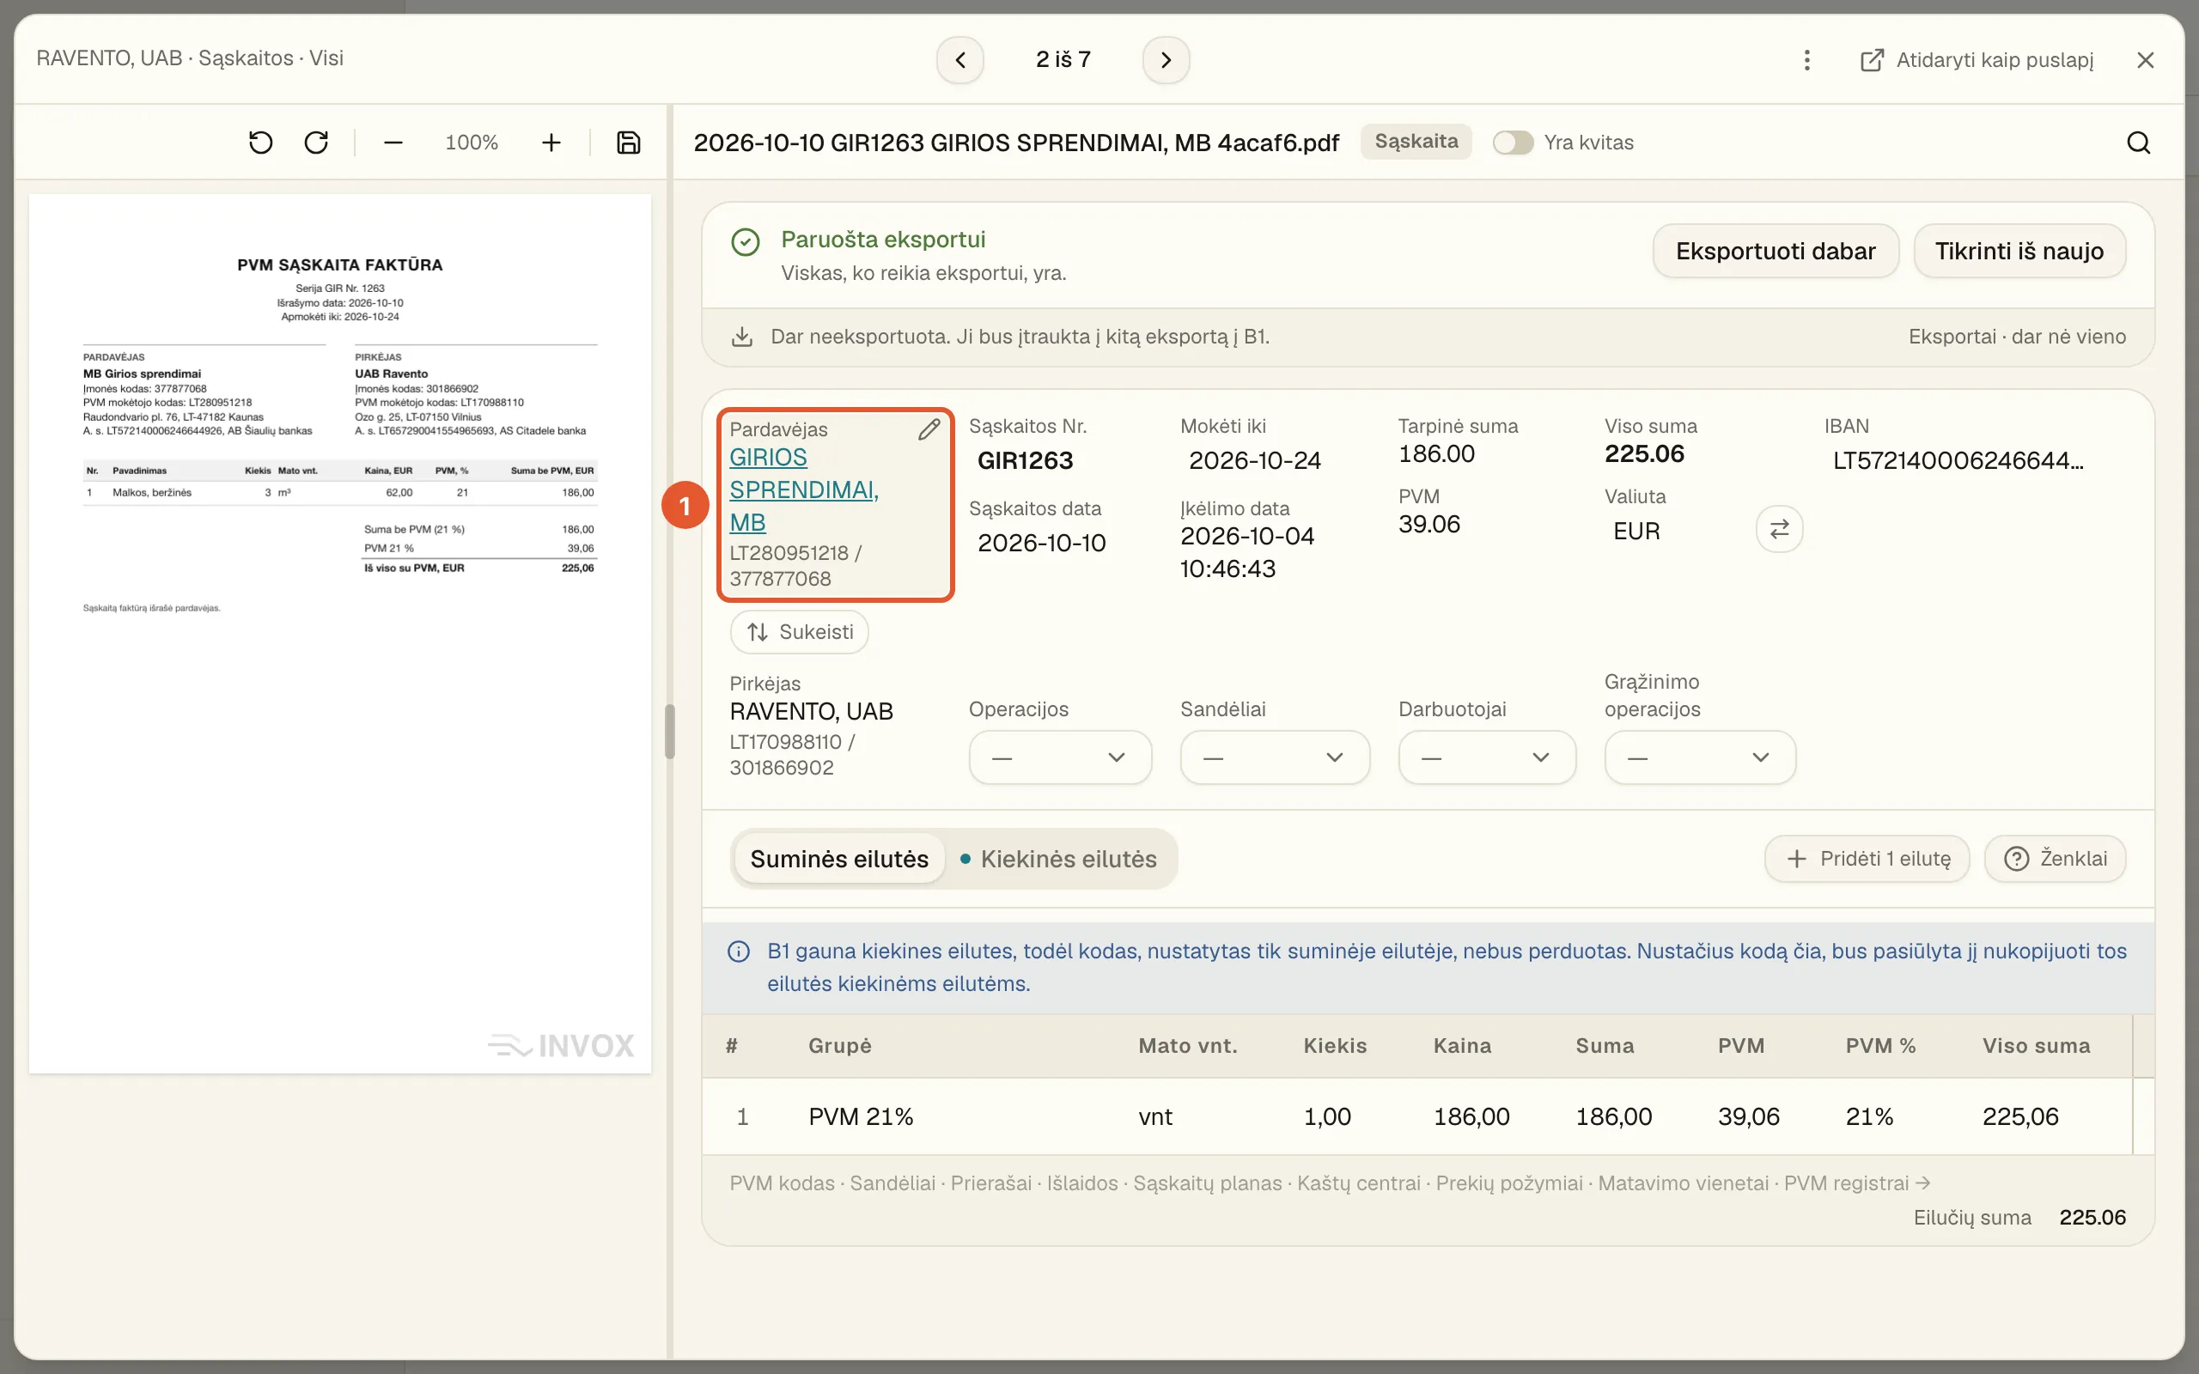Click the Eksportai · dar nė vieno text
This screenshot has width=2199, height=1374.
tap(2016, 337)
